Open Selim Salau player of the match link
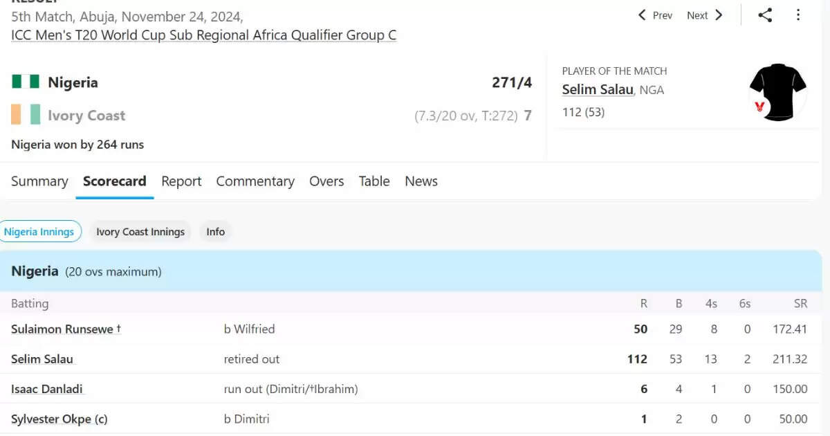This screenshot has height=436, width=830. coord(598,89)
